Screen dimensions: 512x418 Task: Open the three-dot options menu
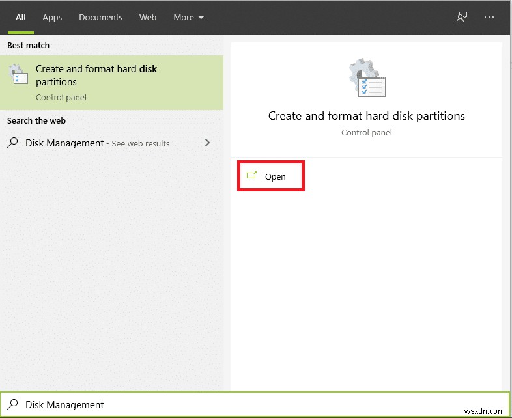(489, 17)
